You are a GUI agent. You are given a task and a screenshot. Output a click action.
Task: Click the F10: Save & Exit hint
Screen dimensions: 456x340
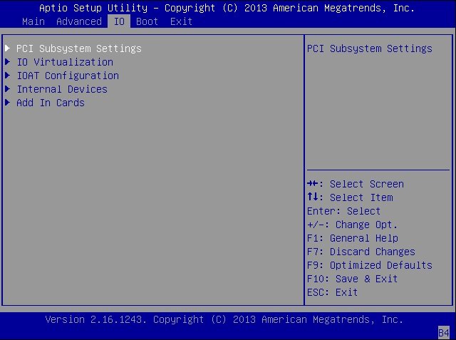[352, 279]
